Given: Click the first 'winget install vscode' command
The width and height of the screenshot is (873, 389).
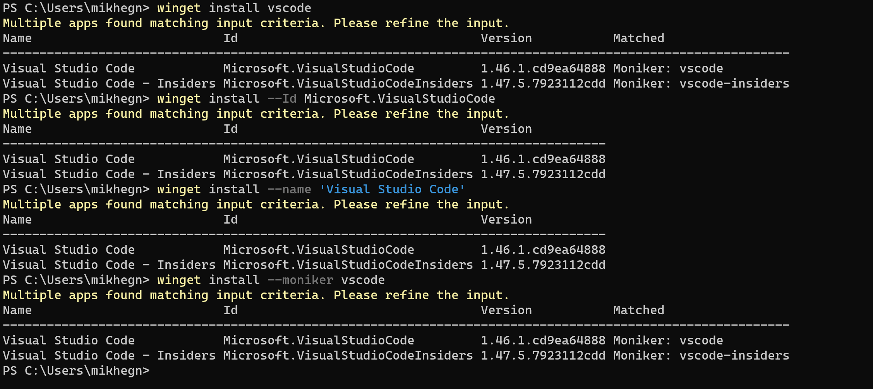Looking at the screenshot, I should coord(234,8).
